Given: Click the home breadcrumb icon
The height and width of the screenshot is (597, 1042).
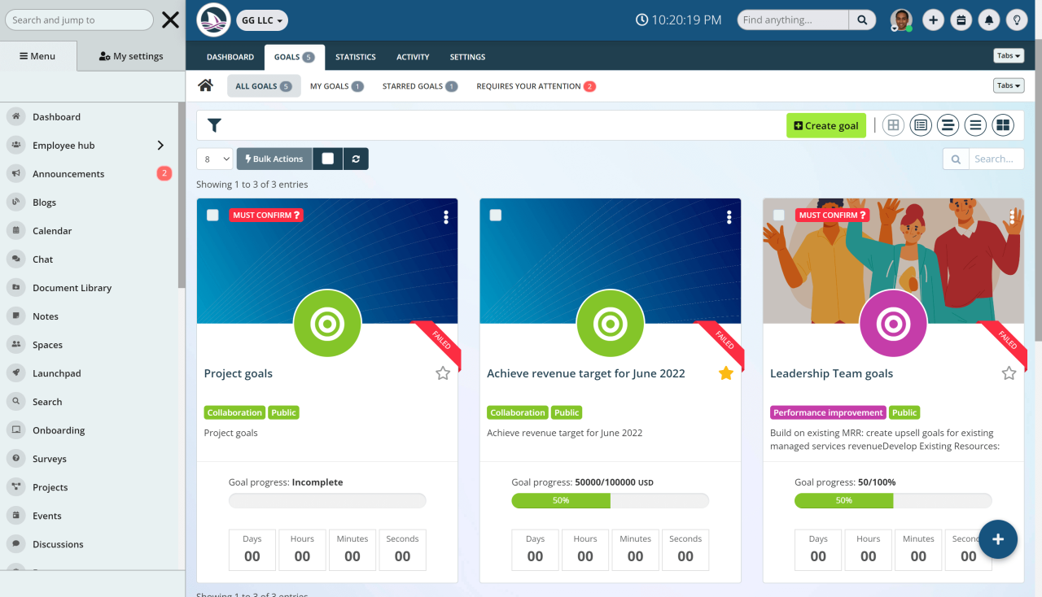Looking at the screenshot, I should click(205, 85).
